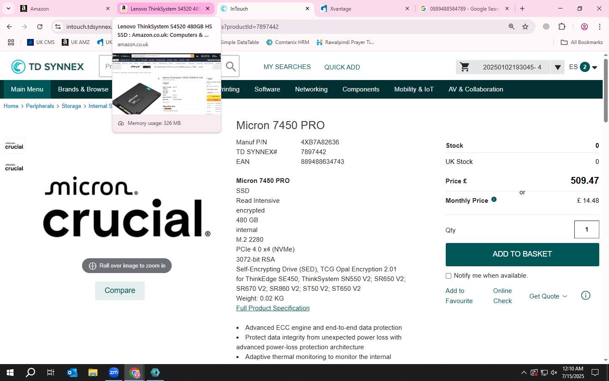The width and height of the screenshot is (609, 381).
Task: Reload the page
Action: click(x=40, y=27)
